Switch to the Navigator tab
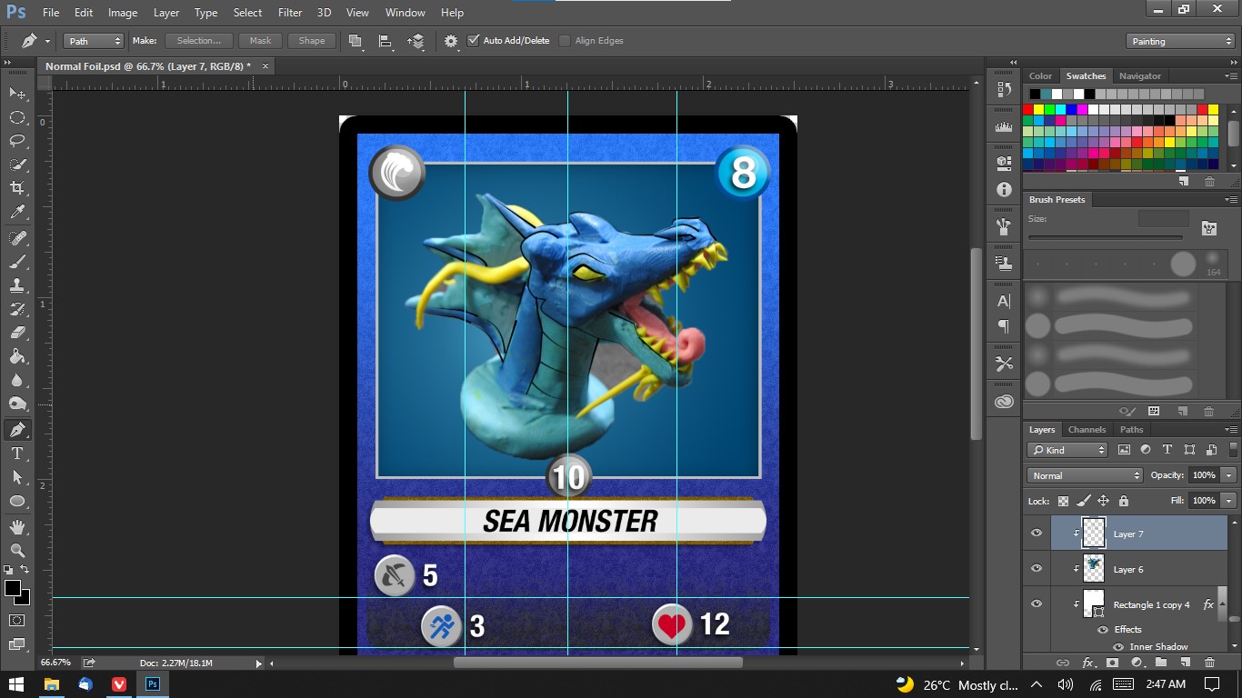 tap(1140, 76)
